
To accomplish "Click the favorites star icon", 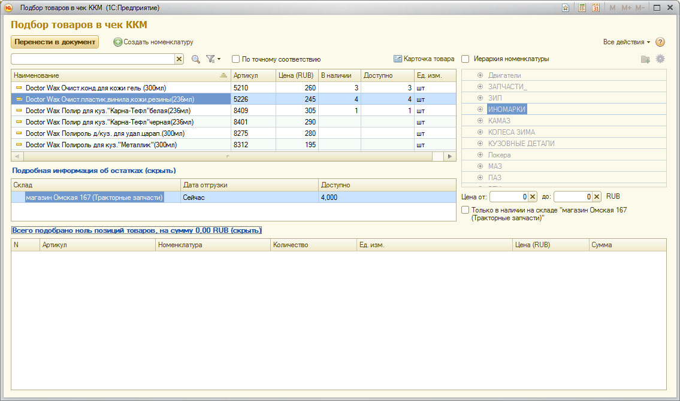I will (x=566, y=8).
